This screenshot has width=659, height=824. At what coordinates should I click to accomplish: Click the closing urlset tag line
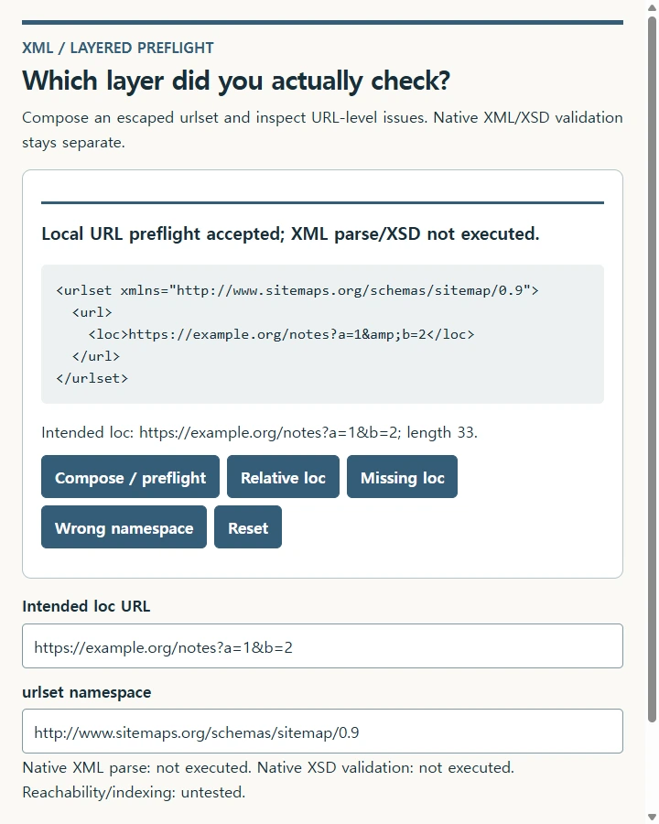click(92, 378)
